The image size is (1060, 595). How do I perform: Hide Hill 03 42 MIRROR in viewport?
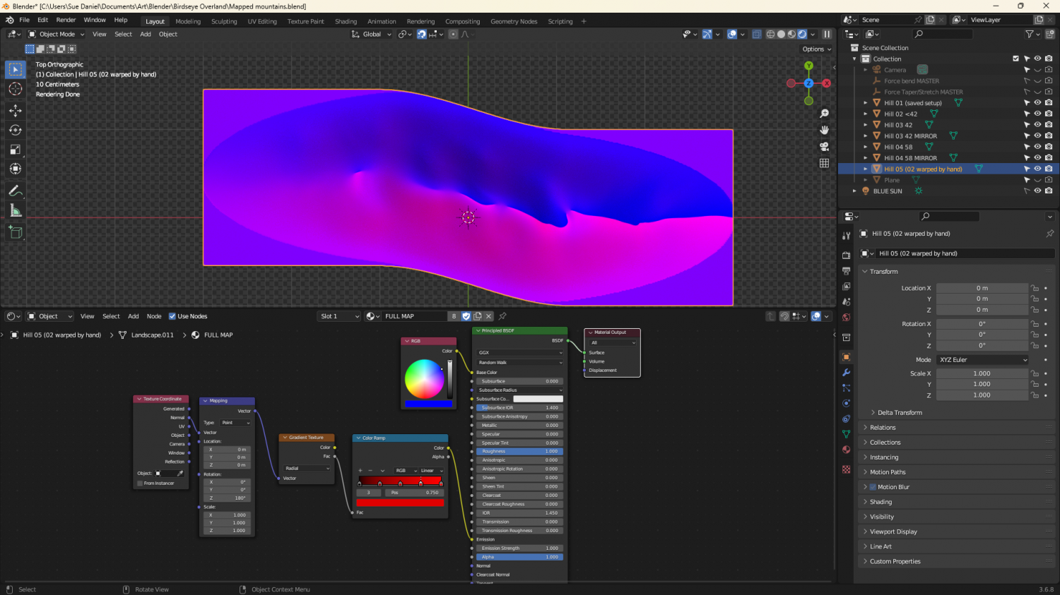click(x=1037, y=136)
